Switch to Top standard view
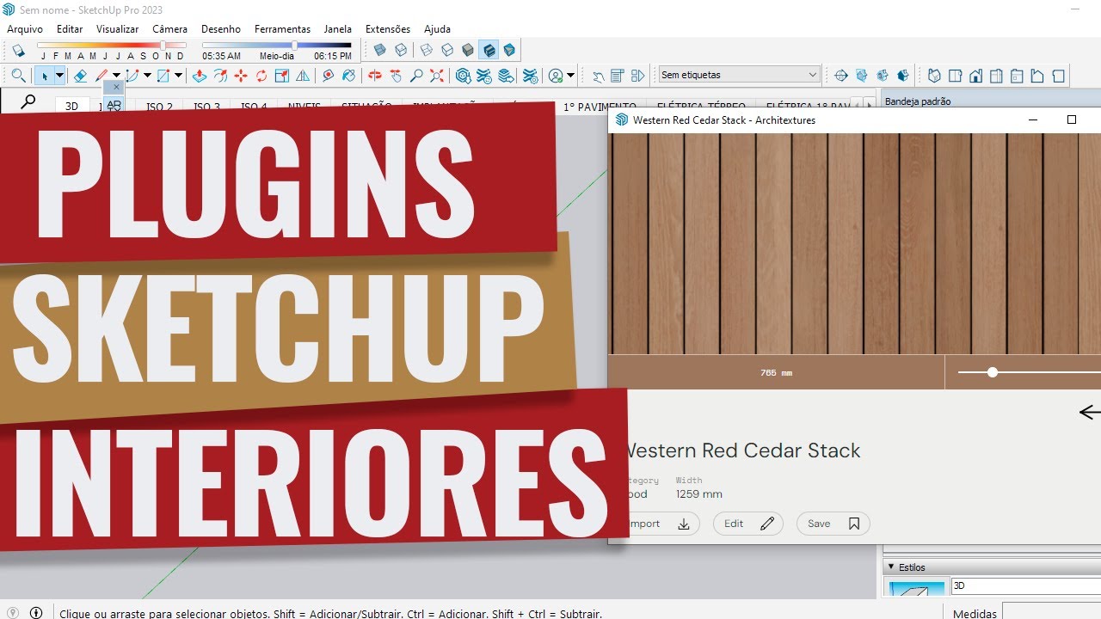1101x619 pixels. click(x=955, y=76)
